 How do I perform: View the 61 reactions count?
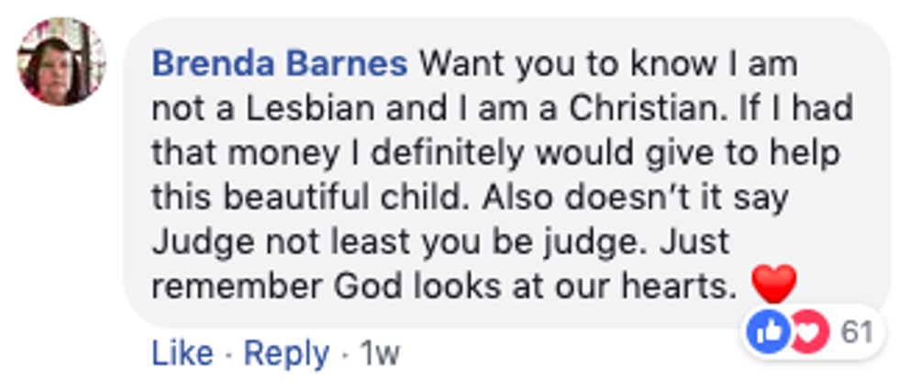[x=857, y=331]
